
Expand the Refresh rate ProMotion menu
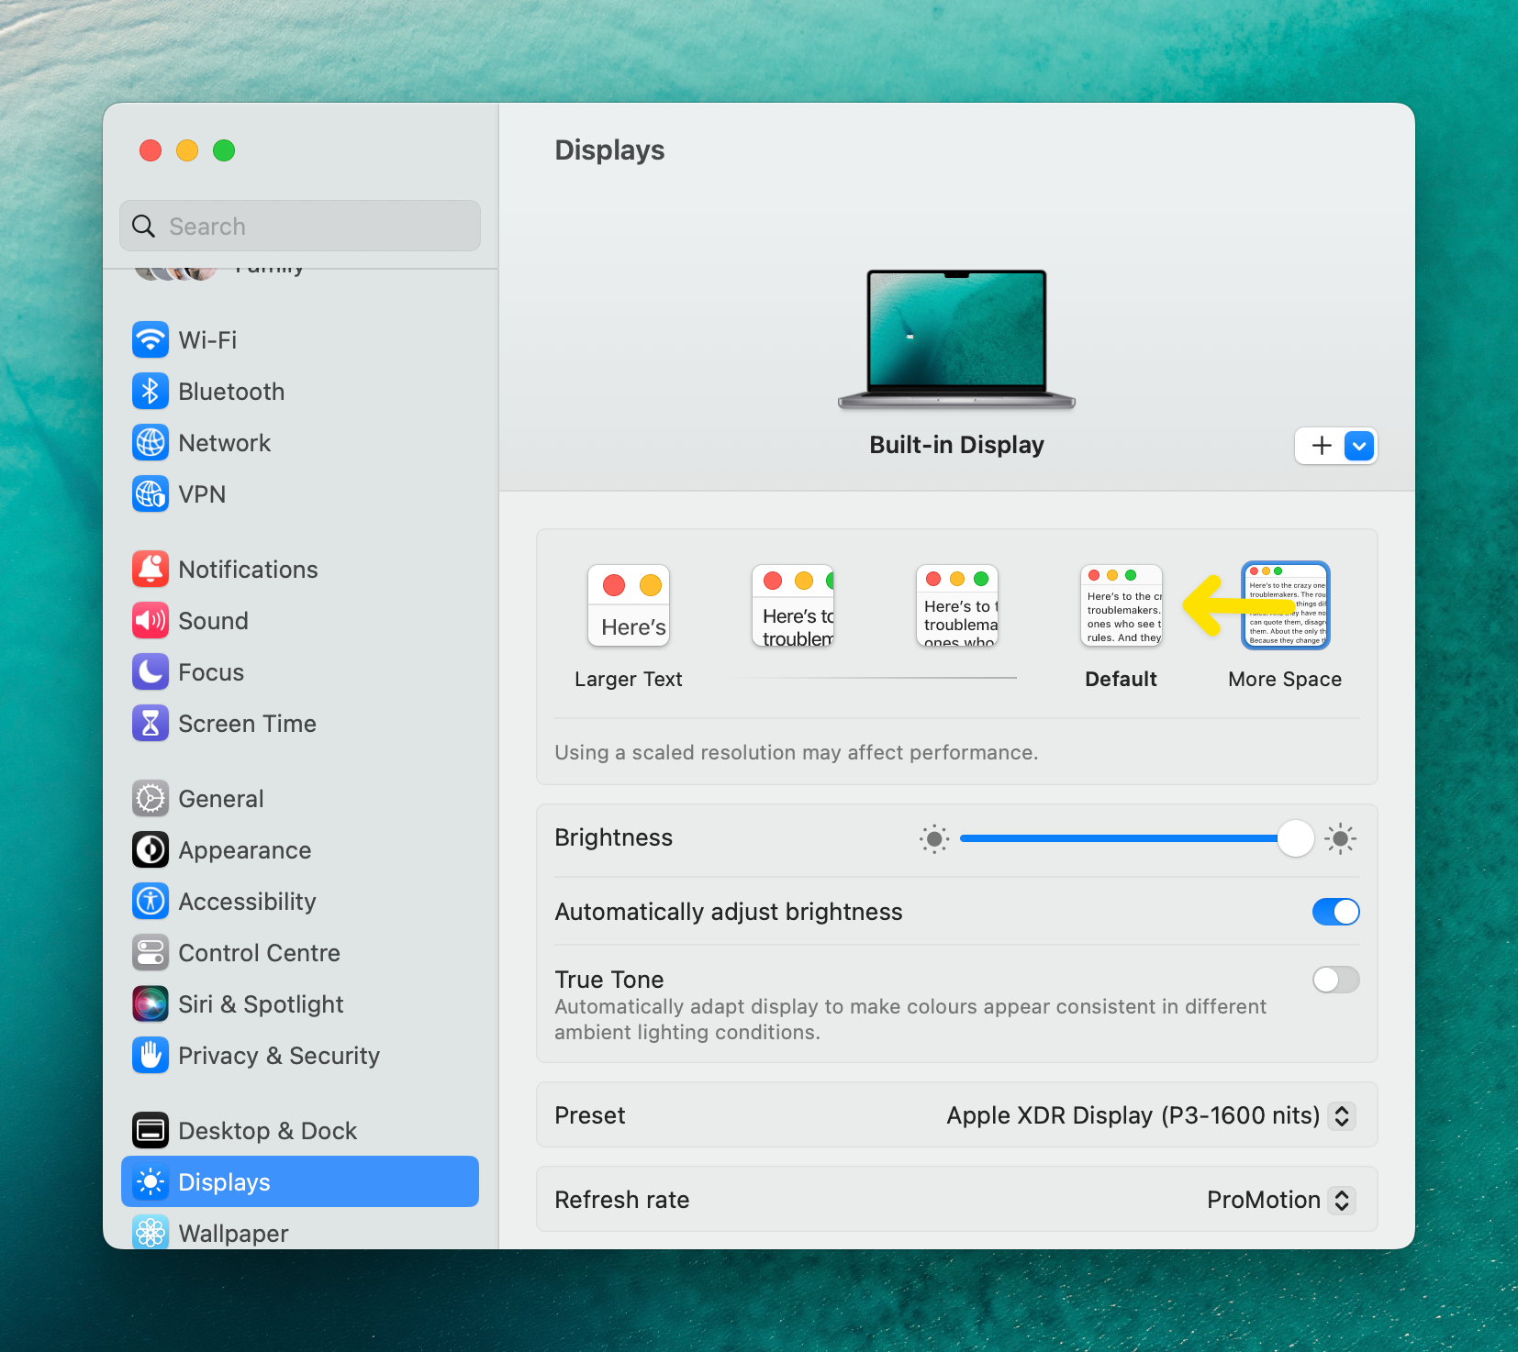point(1342,1200)
